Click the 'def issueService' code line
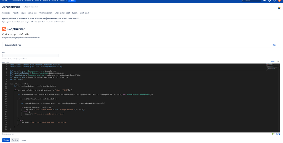 coord(33,71)
